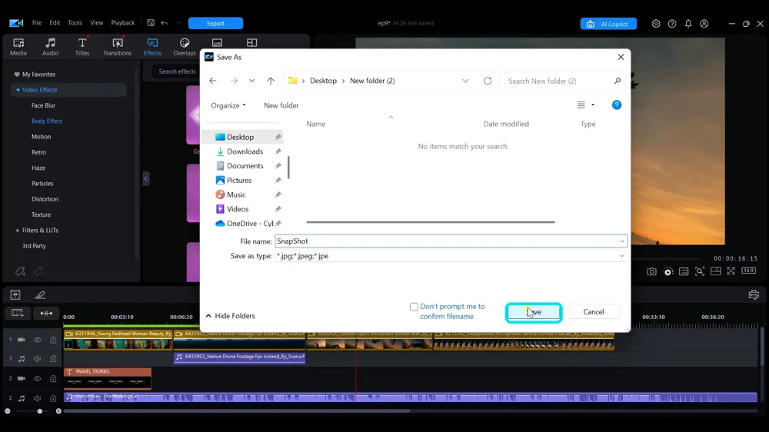Click Hide Folders in the dialog
The image size is (769, 432).
tap(231, 316)
